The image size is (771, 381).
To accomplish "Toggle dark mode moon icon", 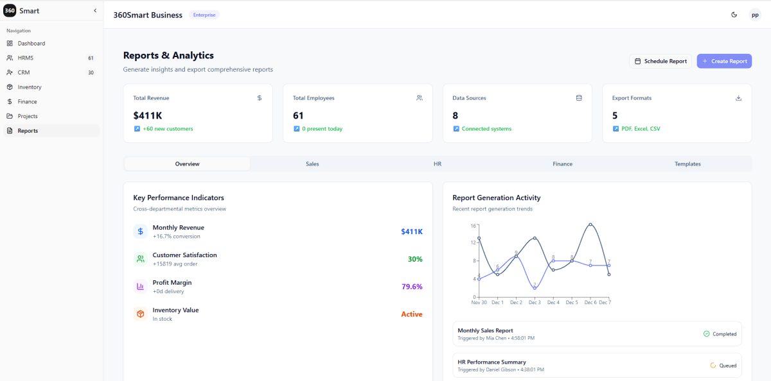I will tap(734, 15).
